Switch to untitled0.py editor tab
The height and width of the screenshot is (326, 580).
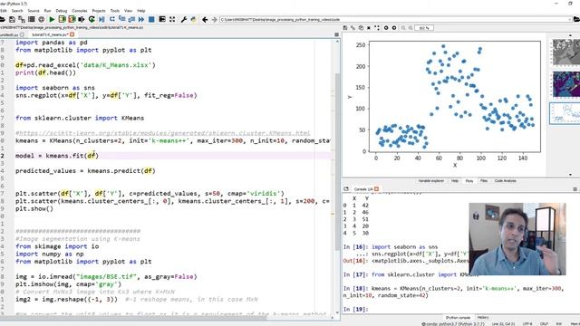tap(9, 34)
